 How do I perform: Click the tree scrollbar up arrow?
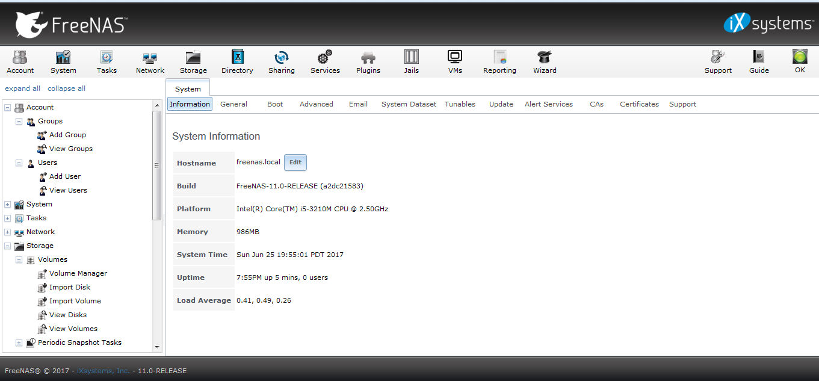pyautogui.click(x=158, y=105)
